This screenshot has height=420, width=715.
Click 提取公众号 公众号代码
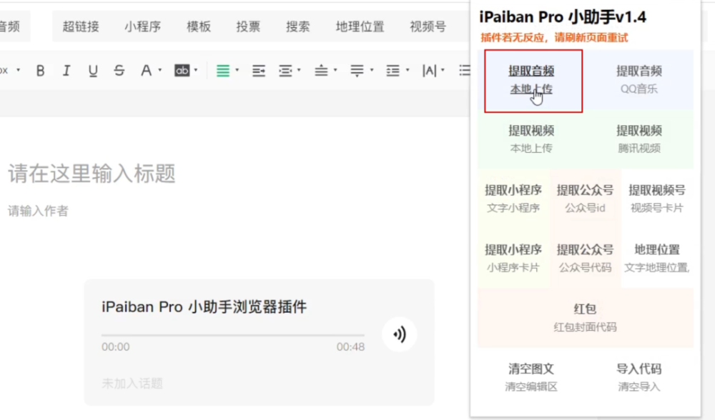pyautogui.click(x=585, y=259)
